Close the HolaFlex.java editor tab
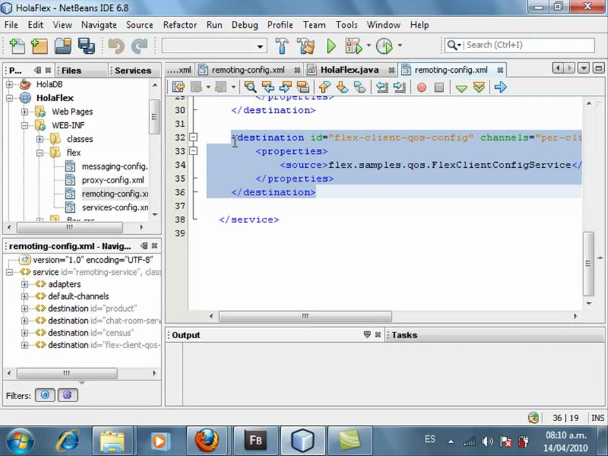This screenshot has width=608, height=456. (x=391, y=70)
